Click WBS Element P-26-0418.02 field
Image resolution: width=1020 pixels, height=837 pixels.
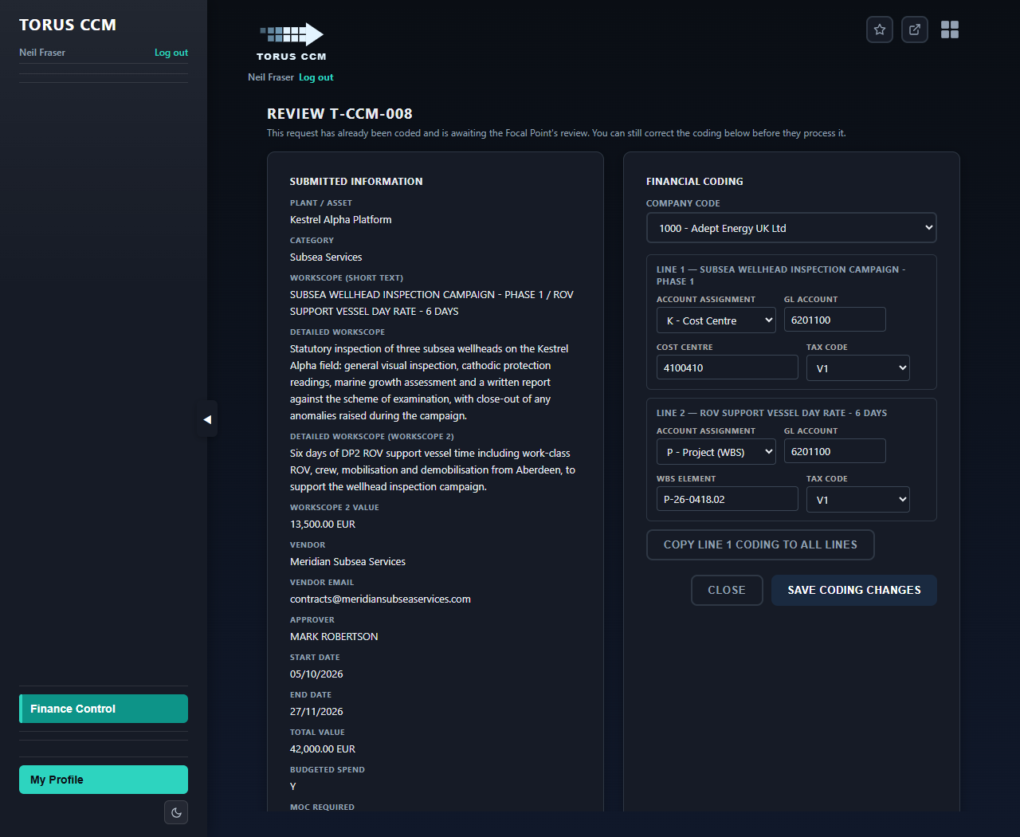(x=728, y=499)
